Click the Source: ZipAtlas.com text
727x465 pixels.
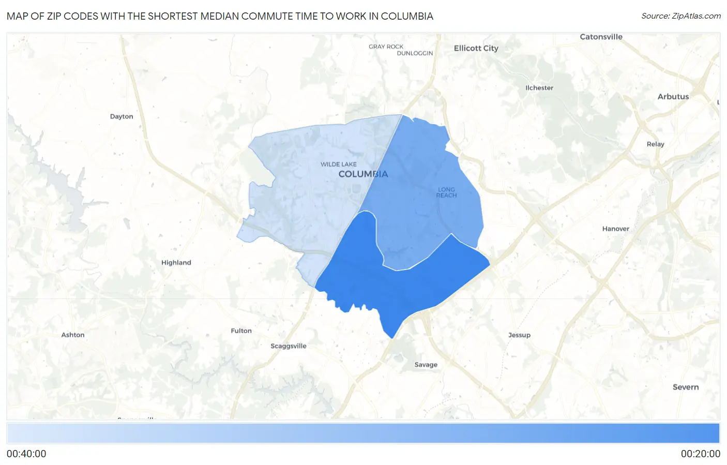tap(681, 16)
